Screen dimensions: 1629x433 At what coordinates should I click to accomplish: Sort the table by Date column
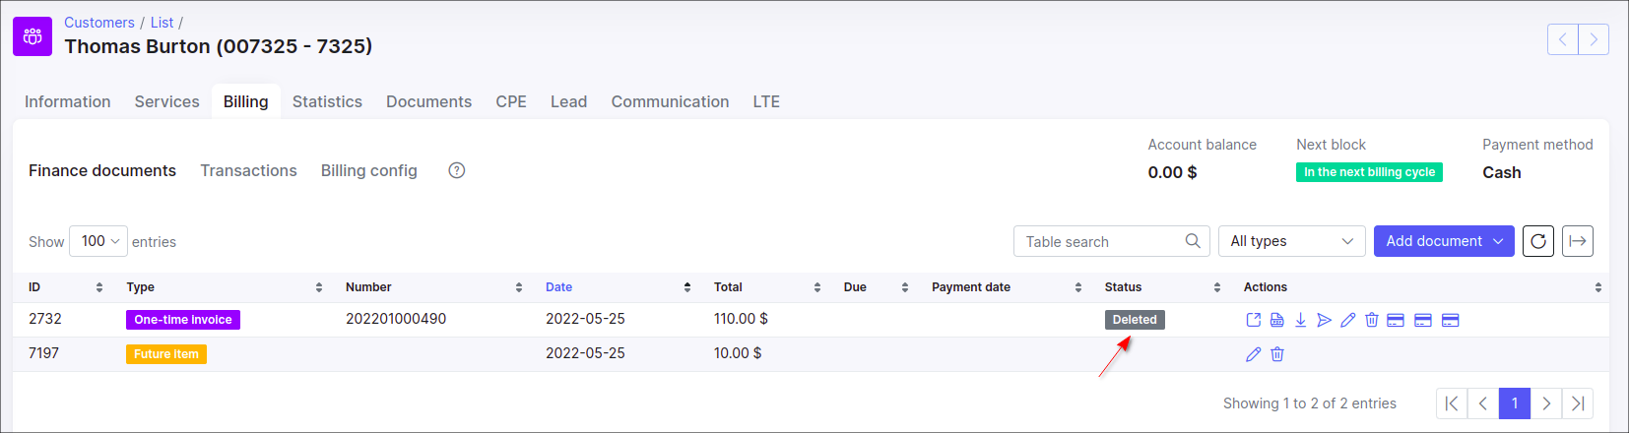pos(558,287)
